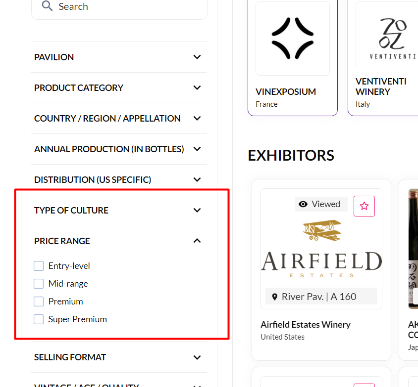Screen dimensions: 418x387
Task: Open the Product Category filter chevron
Action: coord(197,88)
